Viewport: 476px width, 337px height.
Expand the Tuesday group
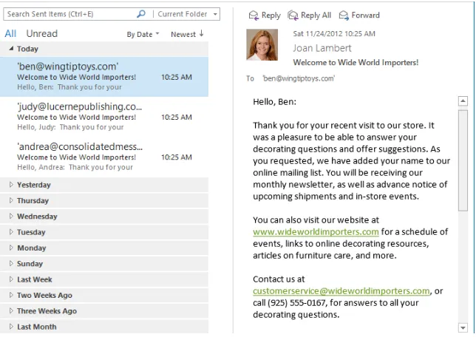tap(11, 232)
